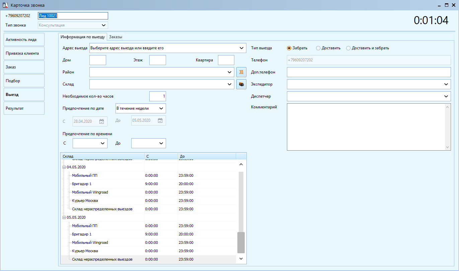This screenshot has height=271, width=459.
Task: Open the Тип звонка dropdown
Action: 103,25
